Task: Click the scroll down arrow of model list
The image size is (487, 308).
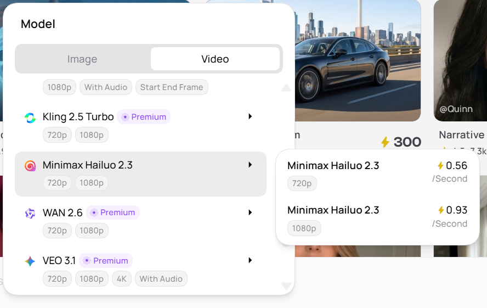Action: (286, 285)
